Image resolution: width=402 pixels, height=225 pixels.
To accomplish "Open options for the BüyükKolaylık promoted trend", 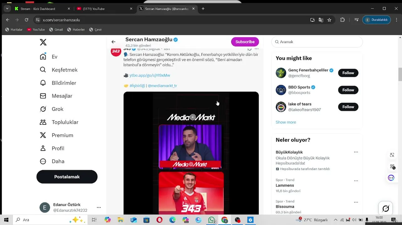I will coord(356,152).
